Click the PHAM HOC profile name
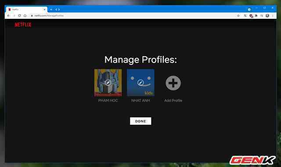The image size is (281, 167). (x=108, y=101)
